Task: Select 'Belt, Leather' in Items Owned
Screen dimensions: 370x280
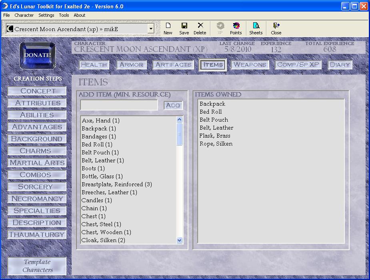Action: 216,128
